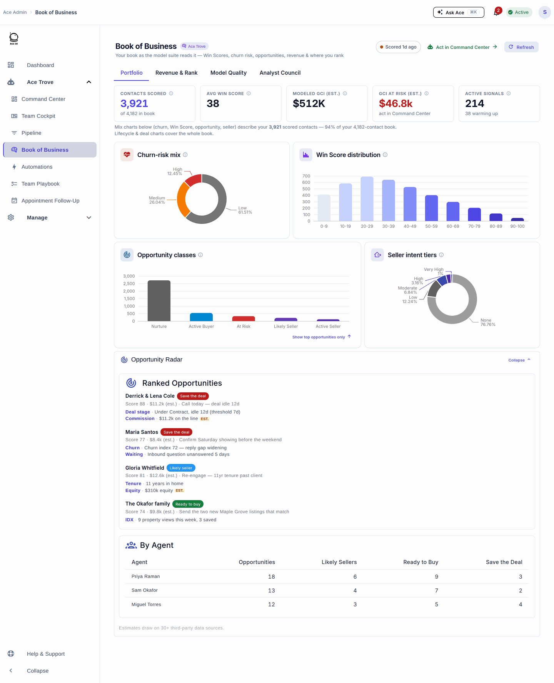Image resolution: width=554 pixels, height=683 pixels.
Task: Click the info icon beside Seller intent tiers
Action: pyautogui.click(x=441, y=255)
